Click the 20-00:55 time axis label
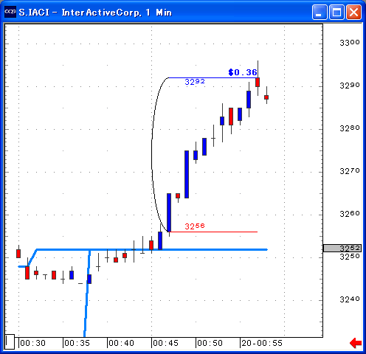This screenshot has height=354, width=366. (262, 343)
